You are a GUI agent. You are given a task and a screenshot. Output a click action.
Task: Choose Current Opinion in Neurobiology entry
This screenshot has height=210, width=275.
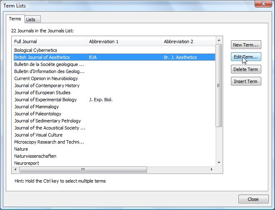point(46,78)
